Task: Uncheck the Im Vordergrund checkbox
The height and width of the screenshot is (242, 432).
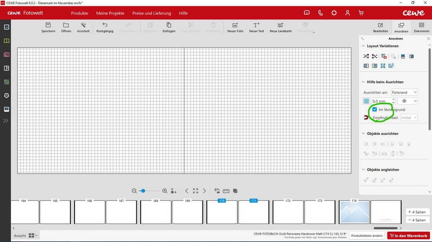Action: pyautogui.click(x=375, y=110)
